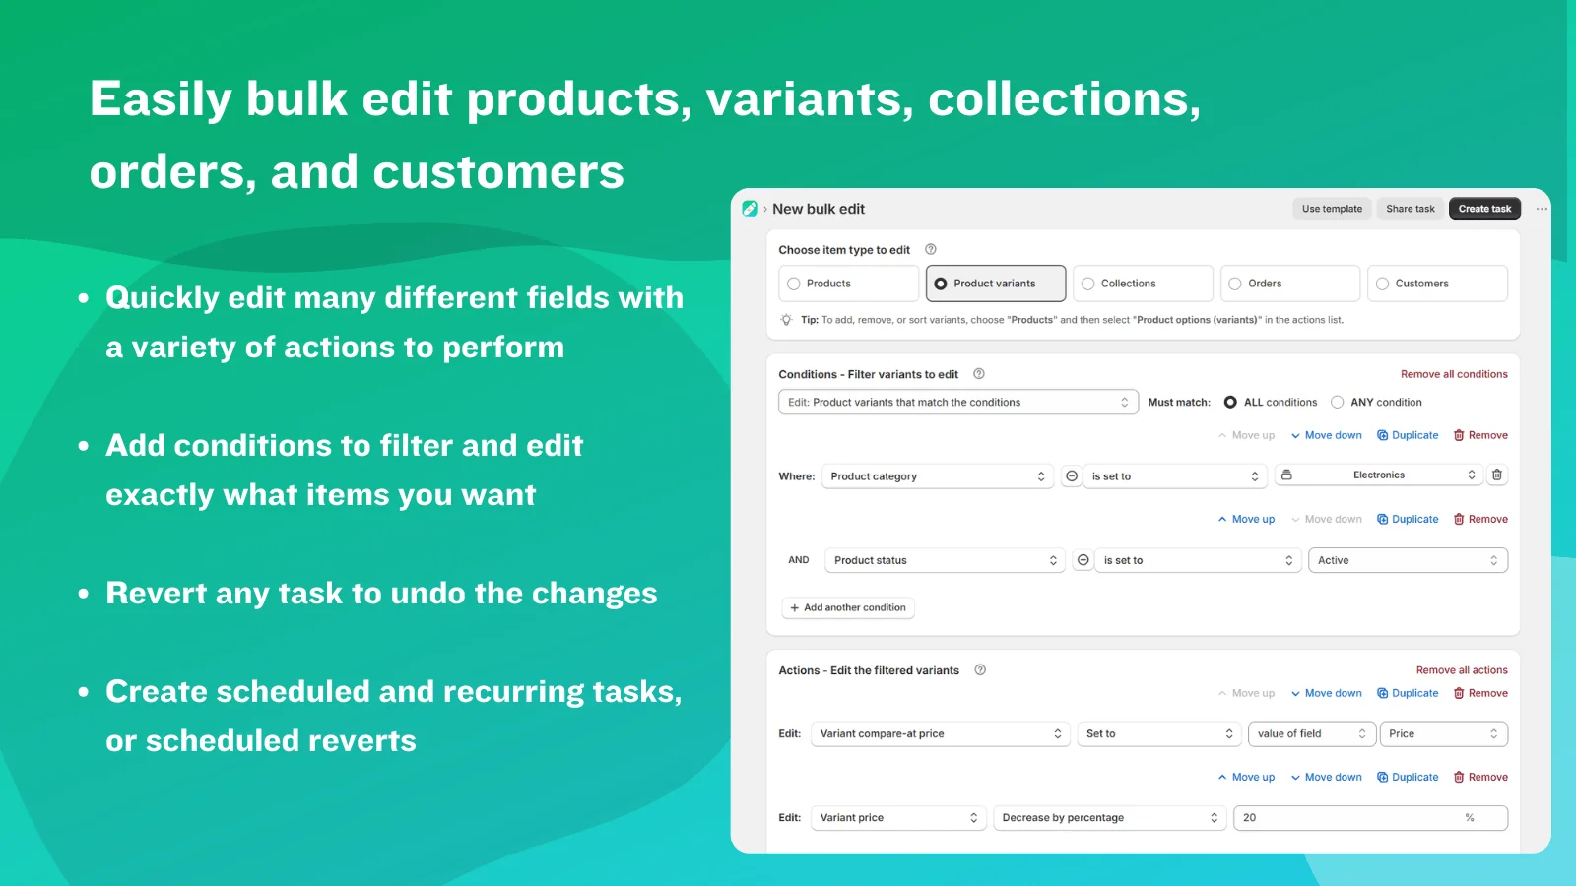Move down the Product category condition
The image size is (1576, 886).
[x=1327, y=435]
